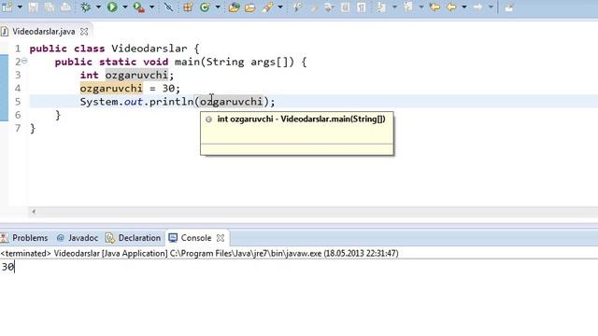
Task: Click the External Tools run icon
Action: [139, 7]
